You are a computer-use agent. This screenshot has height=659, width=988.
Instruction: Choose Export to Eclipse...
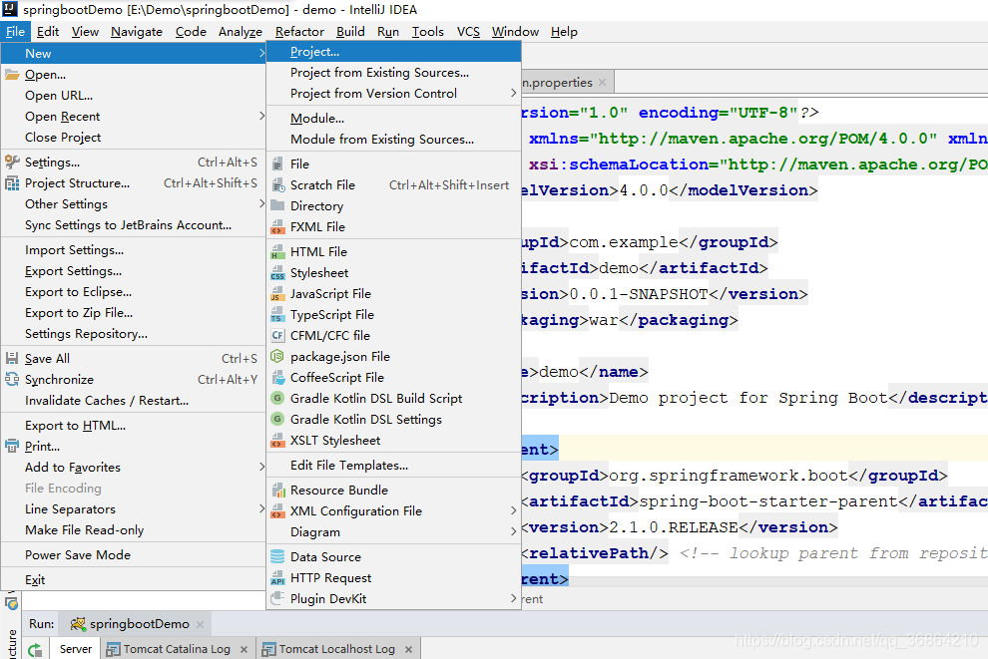[133, 292]
